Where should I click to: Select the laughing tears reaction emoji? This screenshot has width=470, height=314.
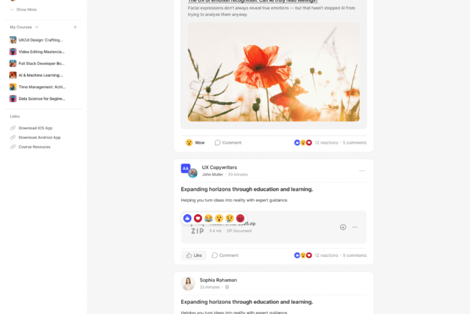tap(209, 218)
